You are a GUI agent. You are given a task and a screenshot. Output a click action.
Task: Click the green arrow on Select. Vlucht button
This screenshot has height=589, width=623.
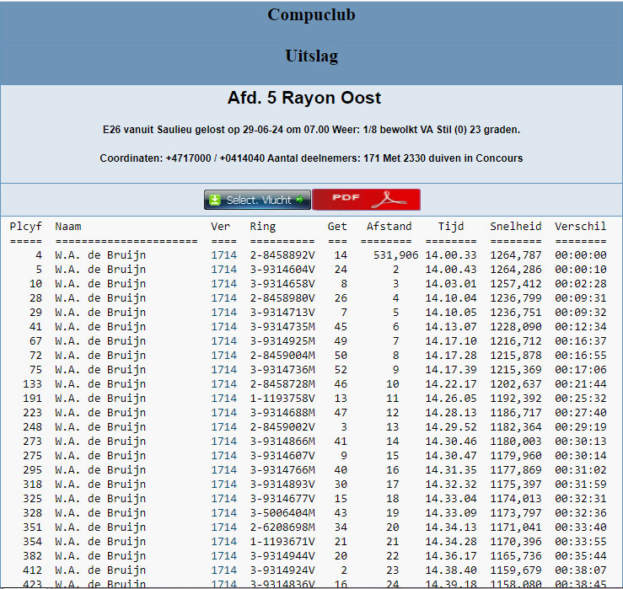(x=299, y=200)
